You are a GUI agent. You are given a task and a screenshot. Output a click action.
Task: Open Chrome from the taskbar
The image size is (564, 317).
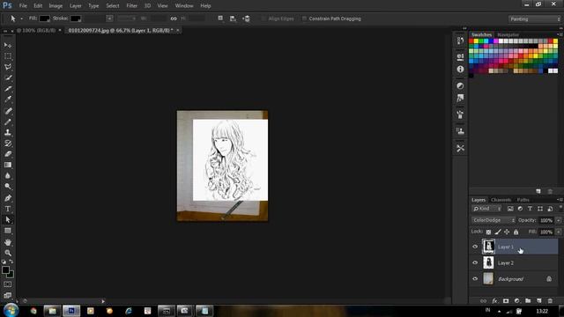tap(33, 311)
